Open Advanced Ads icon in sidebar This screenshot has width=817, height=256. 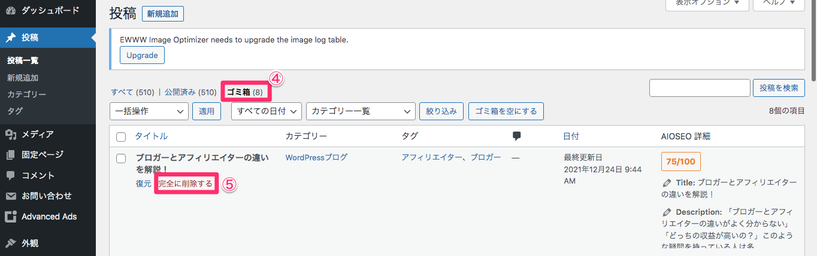coord(11,217)
